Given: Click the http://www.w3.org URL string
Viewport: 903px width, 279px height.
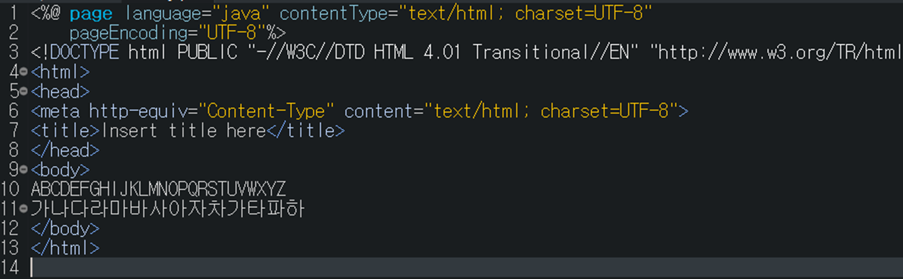Looking at the screenshot, I should 779,53.
